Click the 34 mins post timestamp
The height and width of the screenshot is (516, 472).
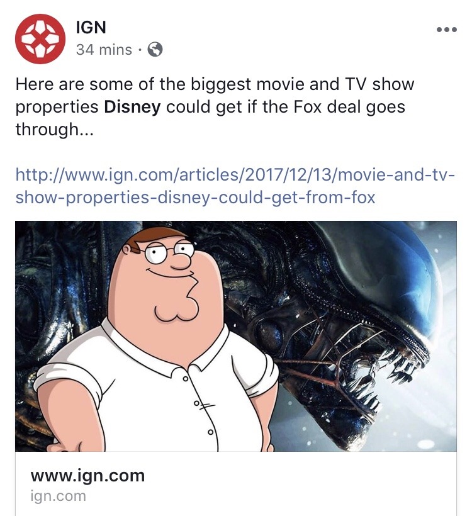pos(104,50)
